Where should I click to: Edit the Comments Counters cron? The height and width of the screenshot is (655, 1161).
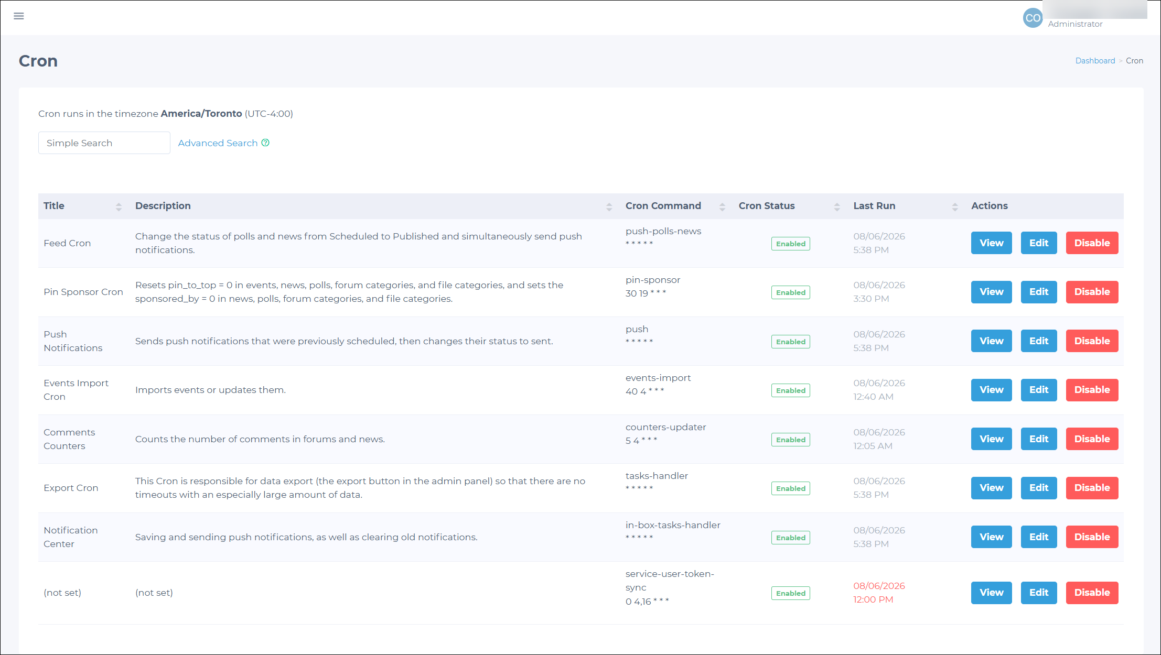[1038, 439]
